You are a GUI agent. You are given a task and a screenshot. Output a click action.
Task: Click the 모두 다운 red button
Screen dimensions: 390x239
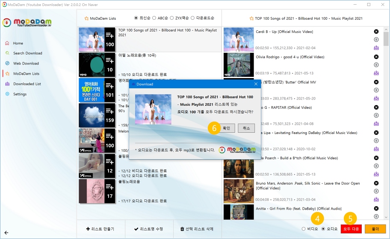pyautogui.click(x=351, y=229)
